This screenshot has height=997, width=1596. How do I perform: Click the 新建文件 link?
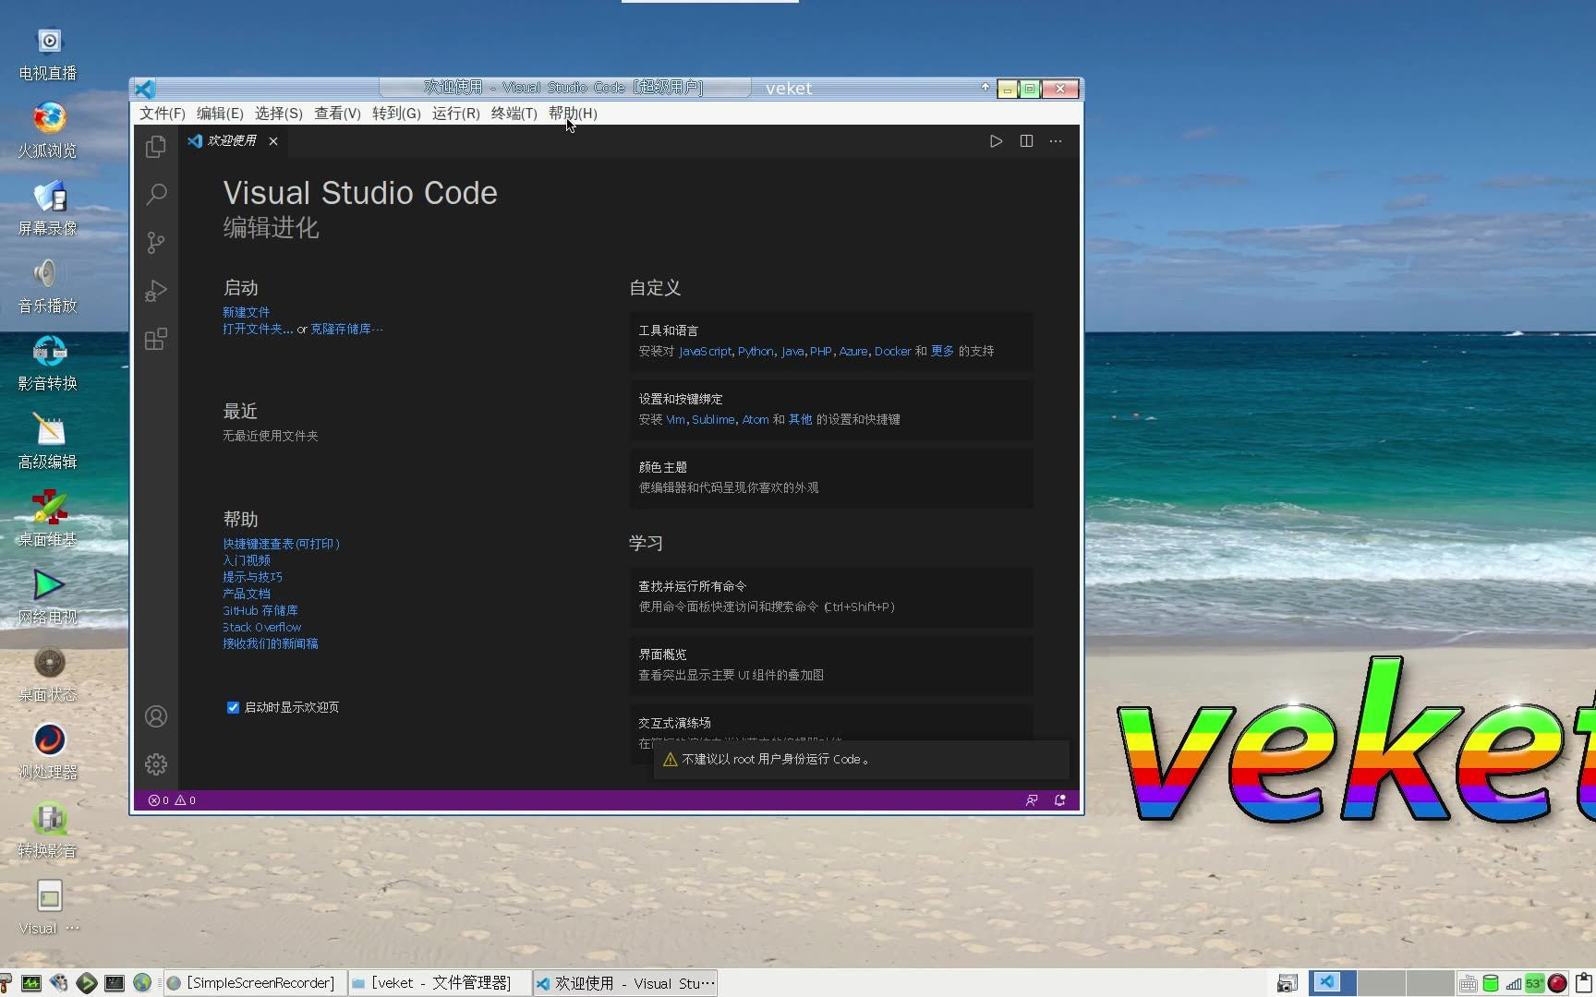pyautogui.click(x=247, y=312)
